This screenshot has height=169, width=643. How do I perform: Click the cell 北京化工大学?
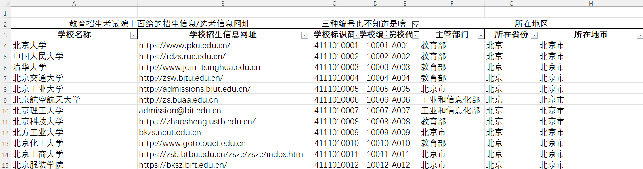point(74,143)
